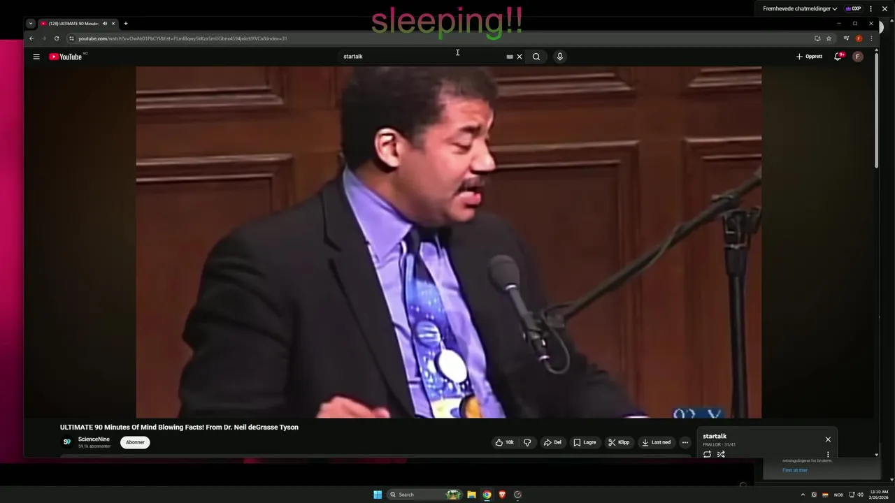This screenshot has width=895, height=503.
Task: Open the tab search dropdown arrow
Action: [x=31, y=24]
